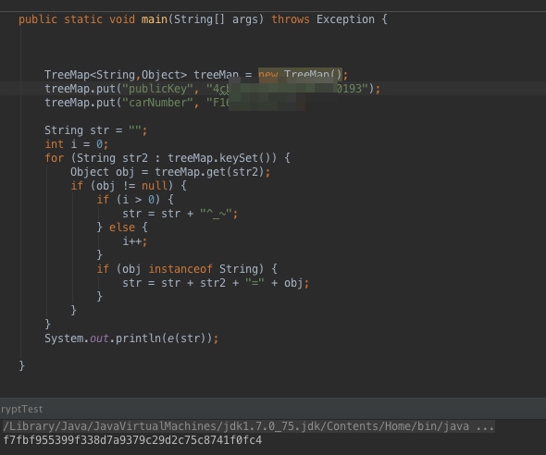546x455 pixels.
Task: Click the "publicKey" string literal
Action: tap(157, 89)
